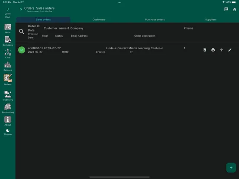
Task: Open the Inventory module
Action: tap(8, 96)
